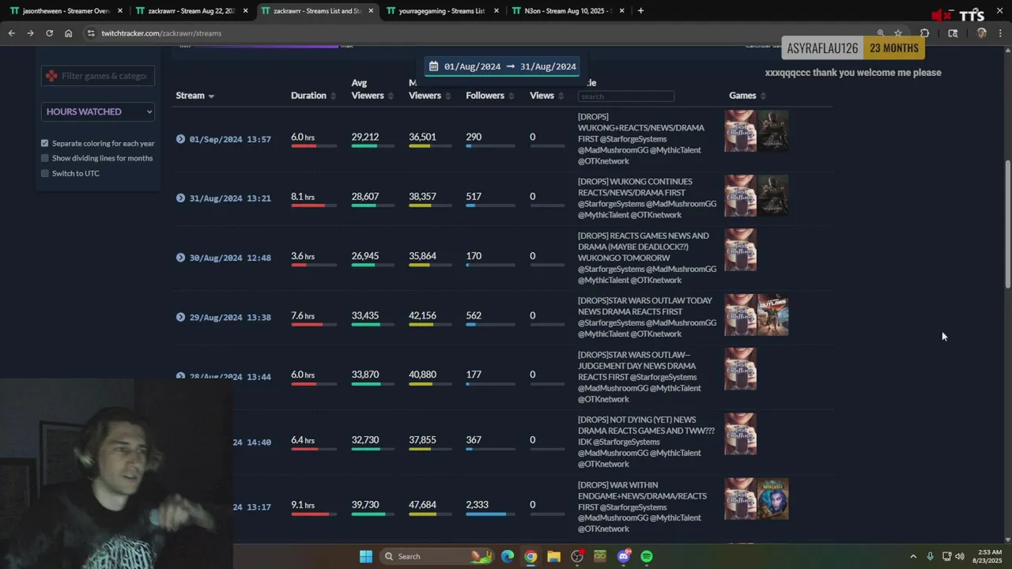Sort table by Views column
1012x569 pixels.
546,96
